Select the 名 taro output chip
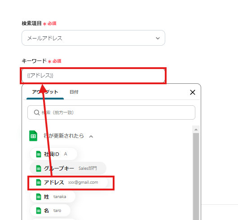 [x=50, y=211]
